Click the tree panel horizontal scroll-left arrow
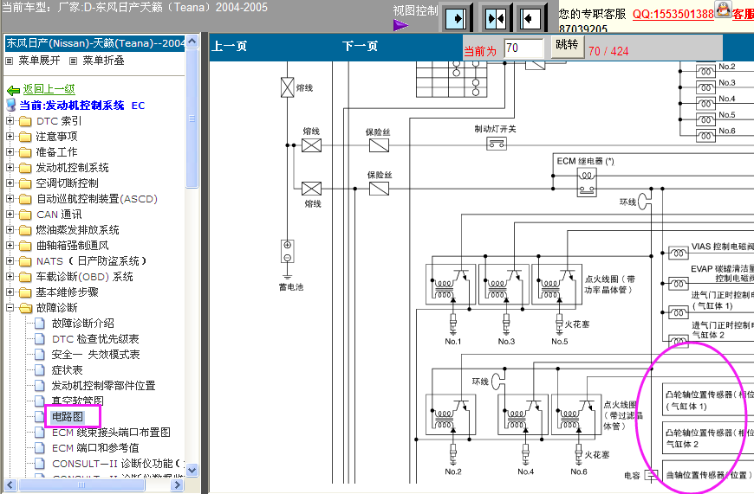 click(11, 484)
